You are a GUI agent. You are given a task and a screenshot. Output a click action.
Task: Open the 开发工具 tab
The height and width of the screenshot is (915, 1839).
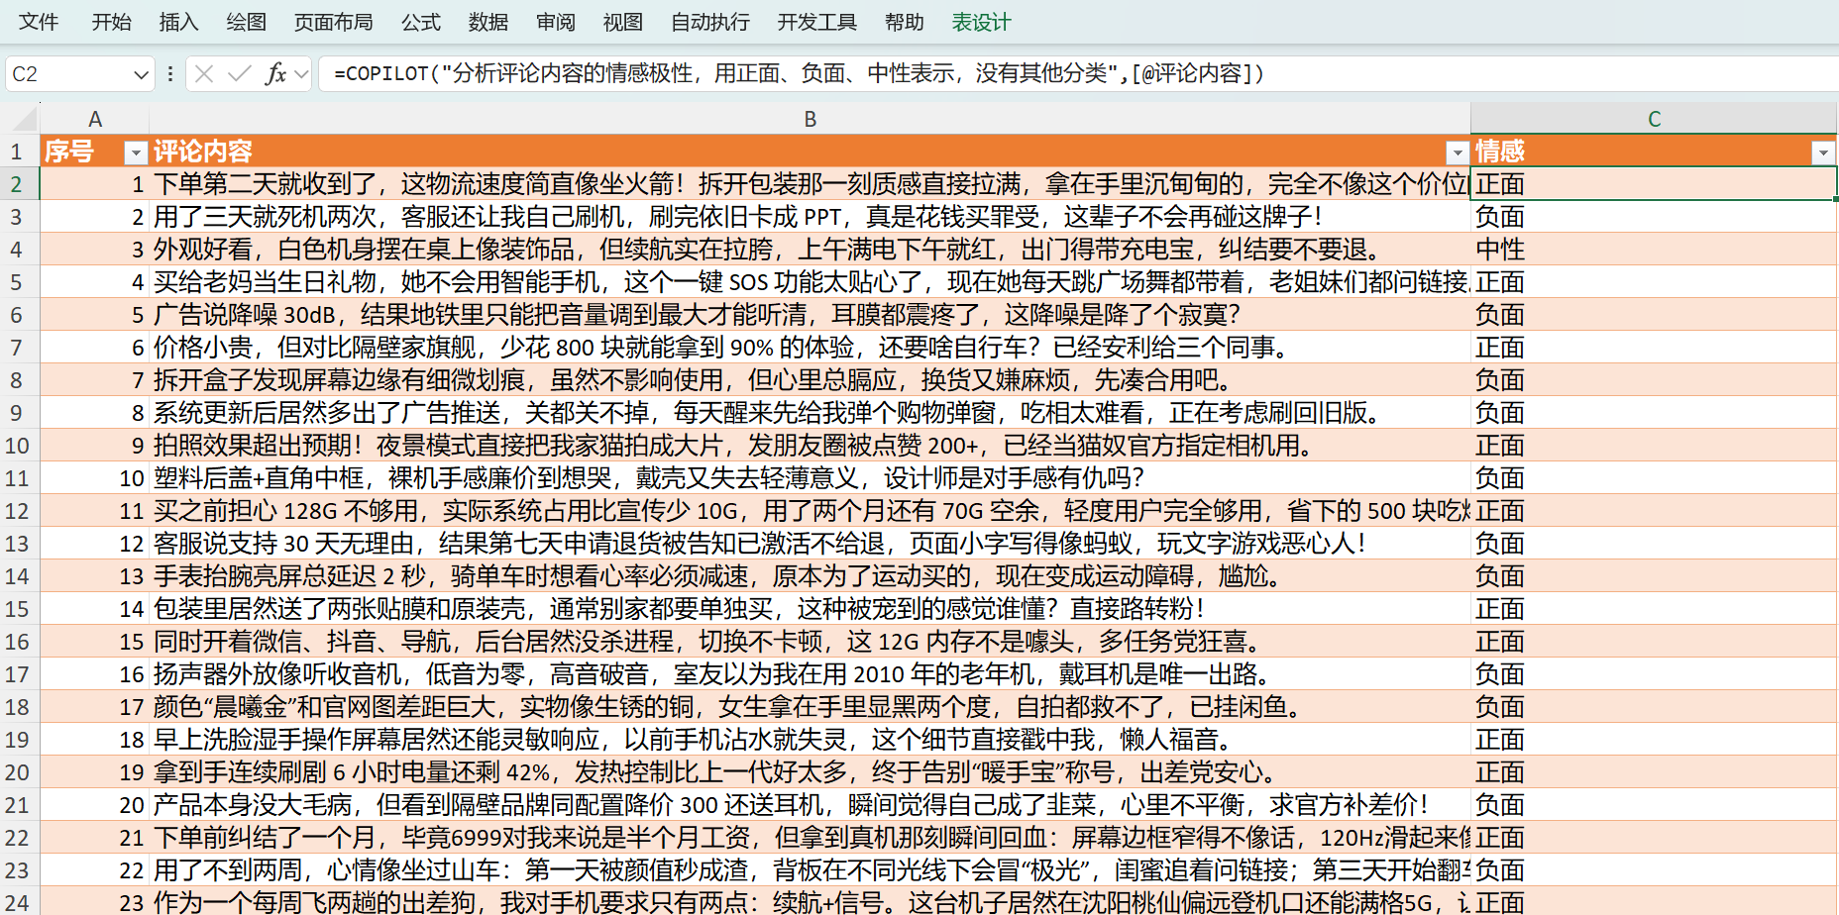816,22
